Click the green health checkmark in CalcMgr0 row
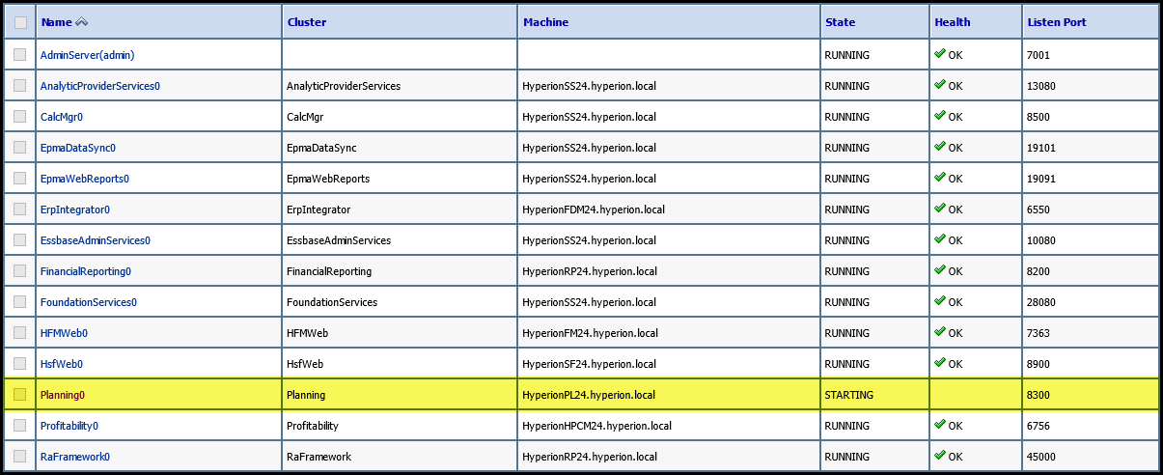The image size is (1163, 475). (x=940, y=116)
